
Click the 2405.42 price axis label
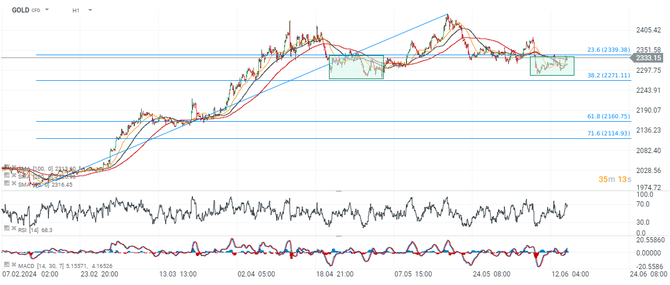click(x=648, y=30)
